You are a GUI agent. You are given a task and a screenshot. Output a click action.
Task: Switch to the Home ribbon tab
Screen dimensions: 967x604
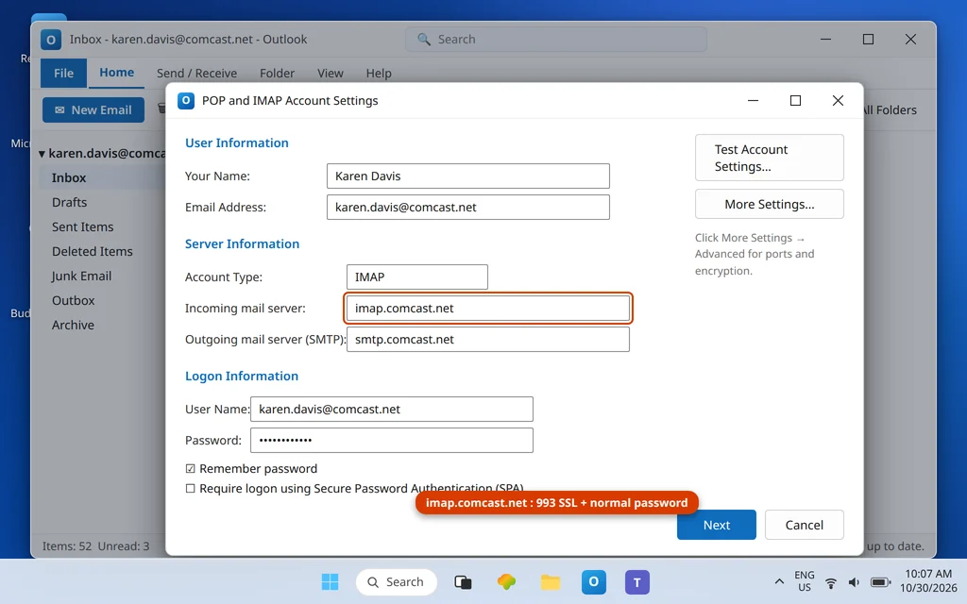pos(116,72)
